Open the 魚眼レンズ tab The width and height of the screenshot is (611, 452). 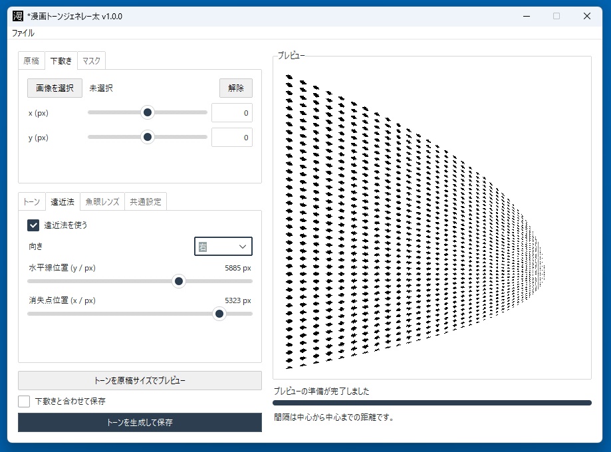point(102,202)
